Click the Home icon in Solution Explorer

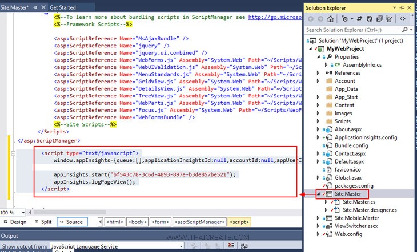coord(330,19)
